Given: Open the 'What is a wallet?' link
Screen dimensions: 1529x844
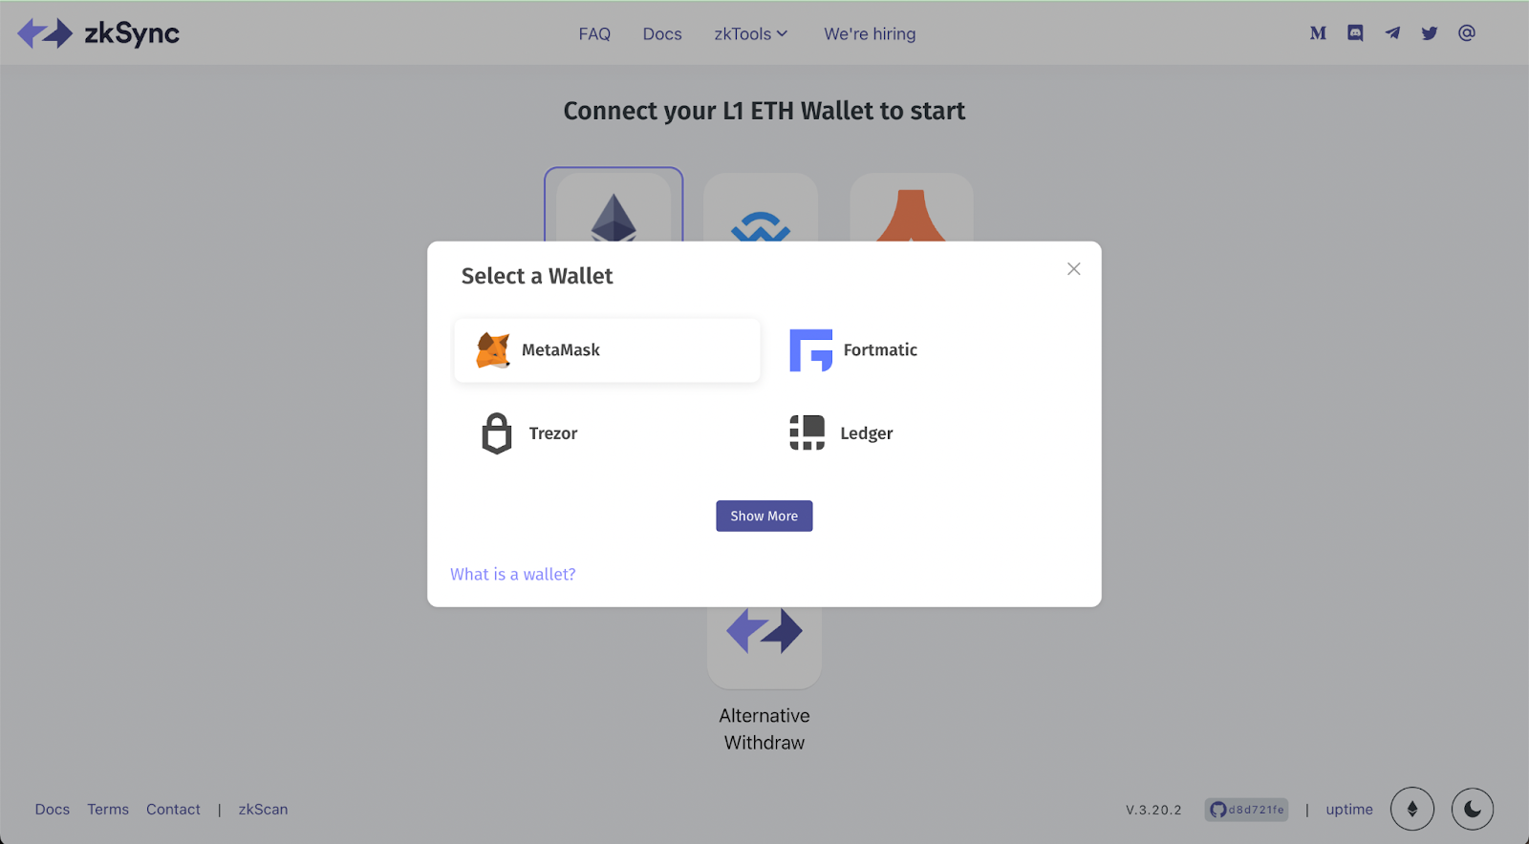Looking at the screenshot, I should (513, 574).
